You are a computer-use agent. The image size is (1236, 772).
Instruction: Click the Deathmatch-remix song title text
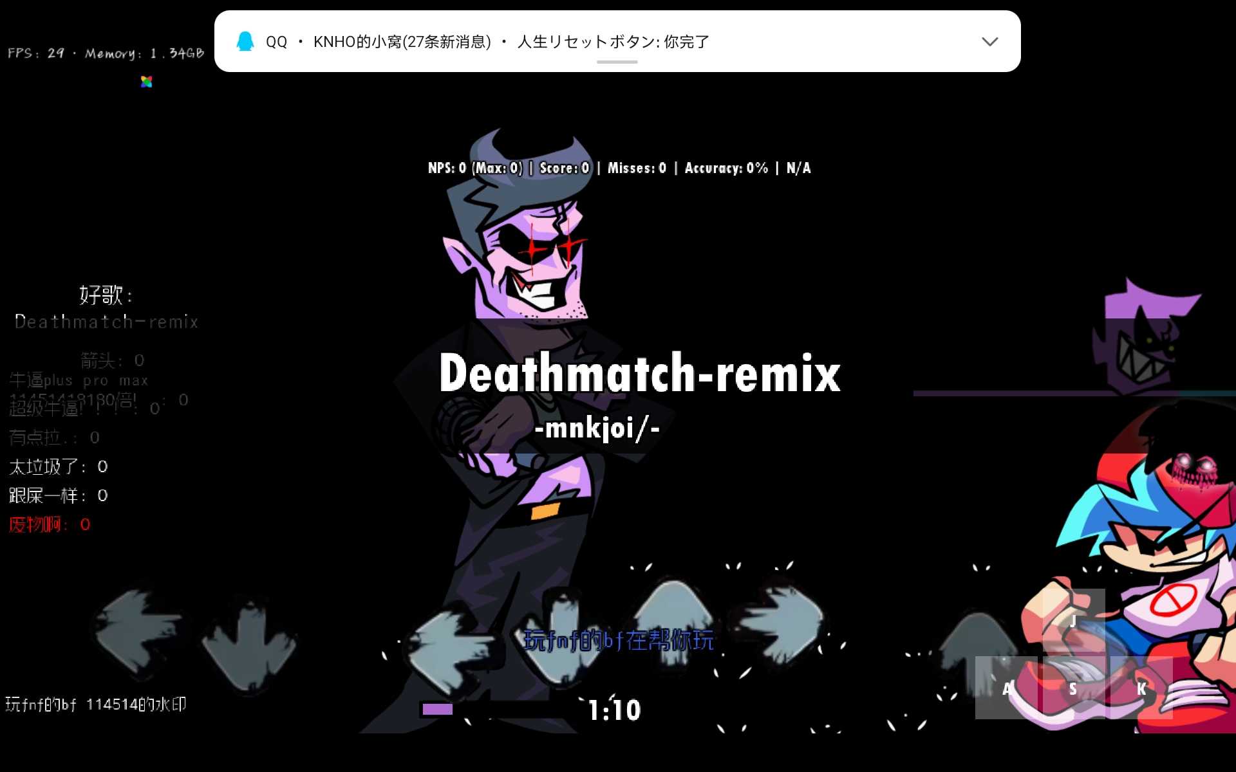point(639,373)
